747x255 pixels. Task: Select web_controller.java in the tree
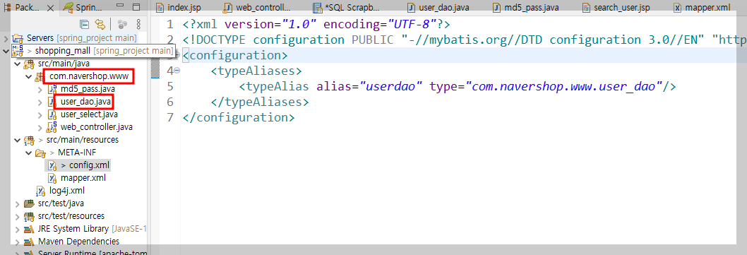[x=97, y=127]
